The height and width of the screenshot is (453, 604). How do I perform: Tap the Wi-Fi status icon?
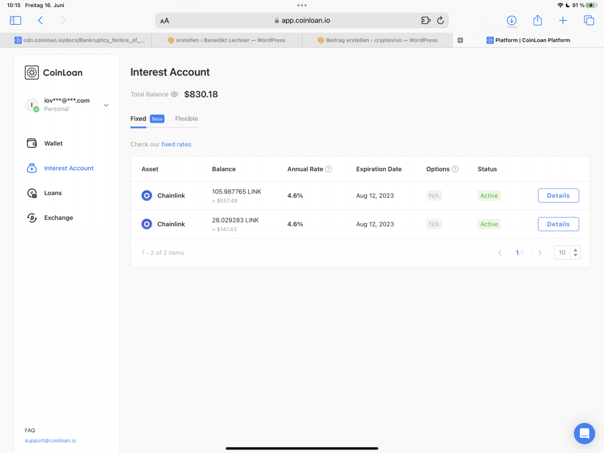560,5
